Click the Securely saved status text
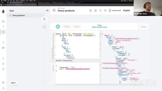This screenshot has height=91, width=162. pyautogui.click(x=116, y=10)
